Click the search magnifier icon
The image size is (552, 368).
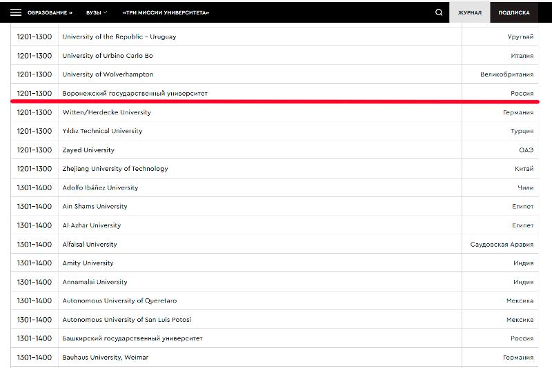439,12
